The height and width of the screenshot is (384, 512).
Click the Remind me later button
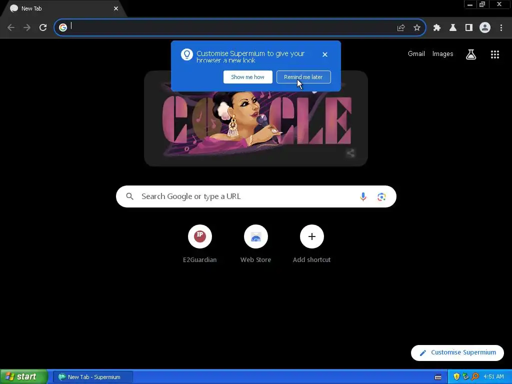click(x=303, y=77)
